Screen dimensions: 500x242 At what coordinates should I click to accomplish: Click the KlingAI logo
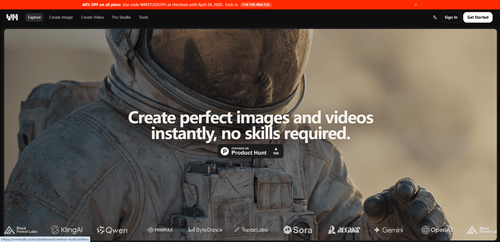point(68,230)
